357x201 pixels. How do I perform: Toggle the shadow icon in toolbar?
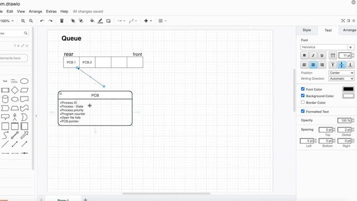click(108, 21)
